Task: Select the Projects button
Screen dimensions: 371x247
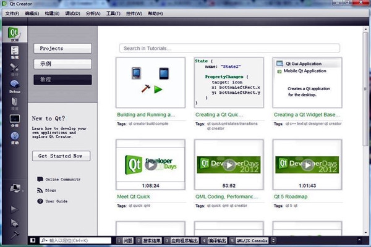Action: 62,48
